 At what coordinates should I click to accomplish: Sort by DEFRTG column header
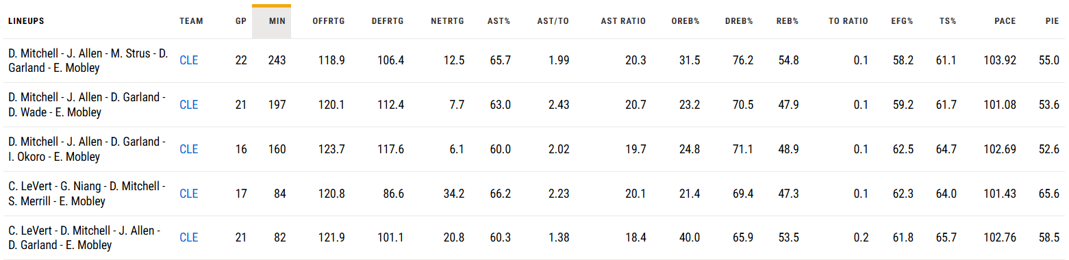tap(388, 21)
